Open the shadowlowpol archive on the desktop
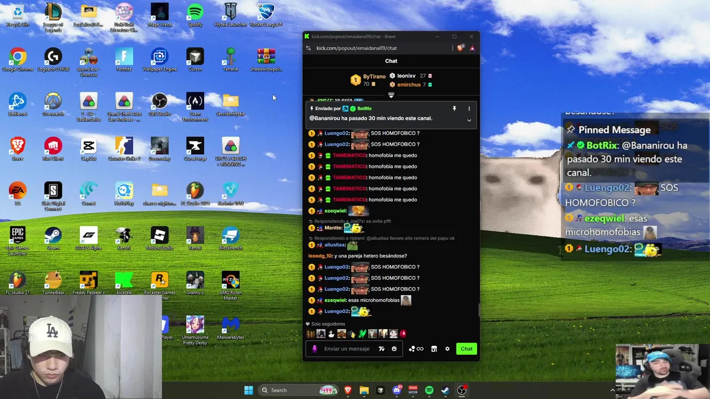 pos(266,60)
